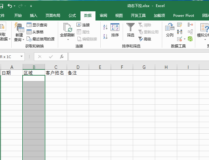
Task: Open the 排序 sort dialog icon
Action: click(115, 27)
